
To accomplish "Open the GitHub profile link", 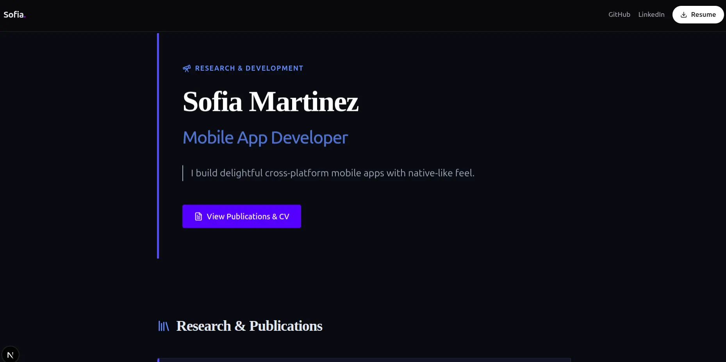I will click(619, 14).
